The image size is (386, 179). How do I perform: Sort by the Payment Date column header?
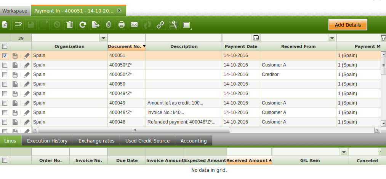click(241, 46)
